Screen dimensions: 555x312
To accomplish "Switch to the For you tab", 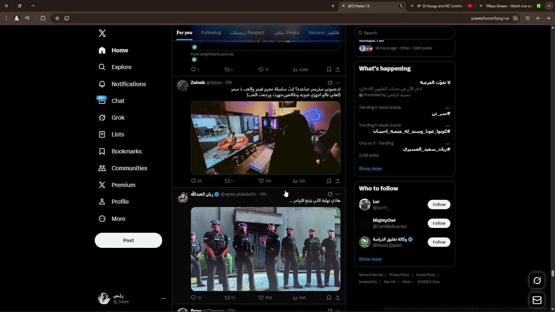I will [184, 32].
